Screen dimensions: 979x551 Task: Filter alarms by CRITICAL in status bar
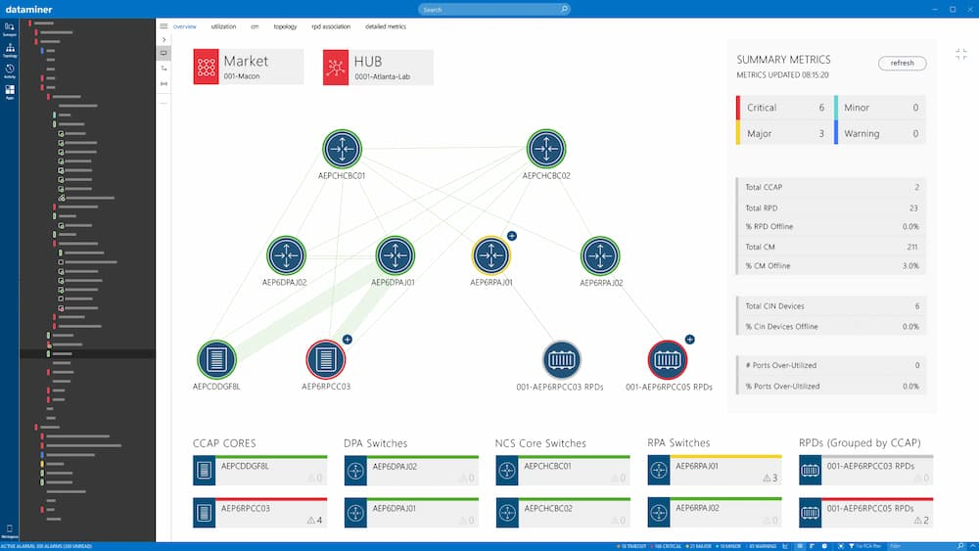pyautogui.click(x=667, y=546)
